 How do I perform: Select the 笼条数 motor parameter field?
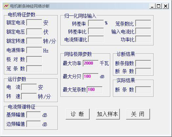pos(34,68)
